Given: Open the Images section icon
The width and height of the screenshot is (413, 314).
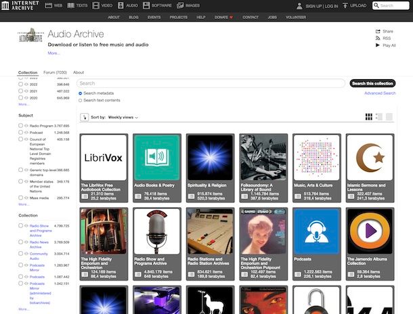Looking at the screenshot, I should pos(180,5).
